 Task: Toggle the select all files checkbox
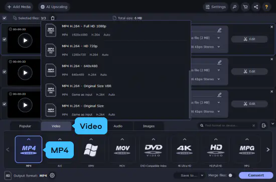(x=5, y=18)
